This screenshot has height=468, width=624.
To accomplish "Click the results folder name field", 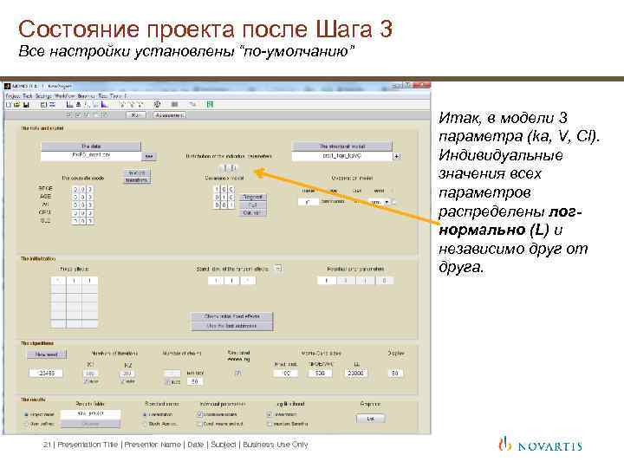I will coord(91,414).
